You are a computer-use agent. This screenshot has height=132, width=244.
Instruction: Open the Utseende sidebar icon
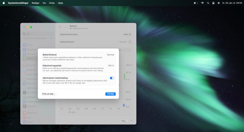24,106
